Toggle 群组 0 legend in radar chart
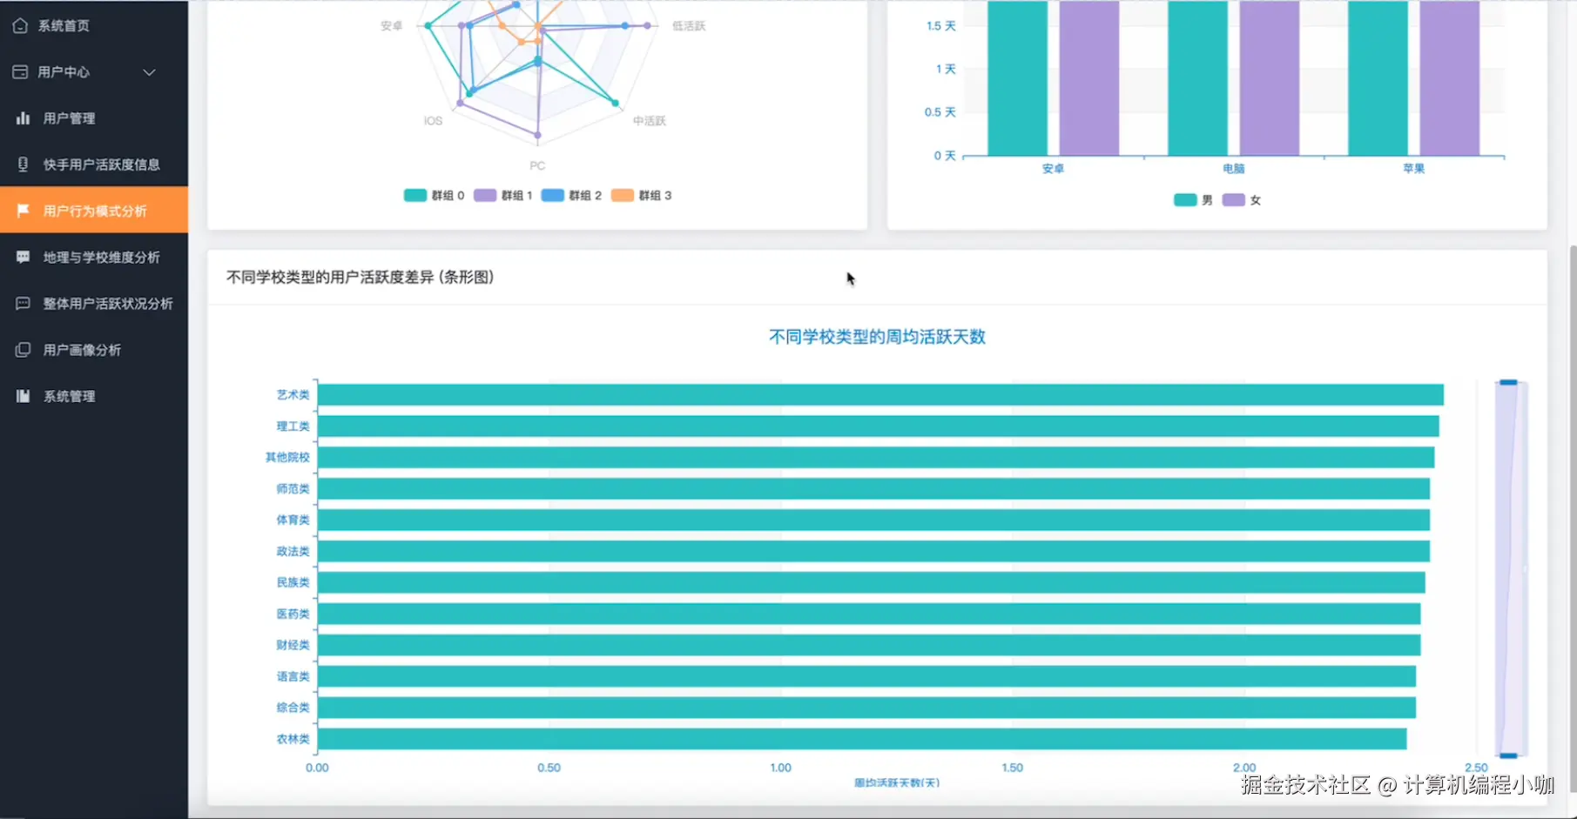 (x=434, y=195)
